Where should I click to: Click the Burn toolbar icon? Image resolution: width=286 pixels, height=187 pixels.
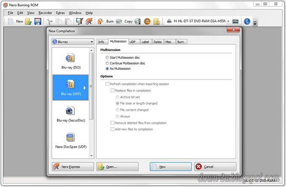pos(101,21)
